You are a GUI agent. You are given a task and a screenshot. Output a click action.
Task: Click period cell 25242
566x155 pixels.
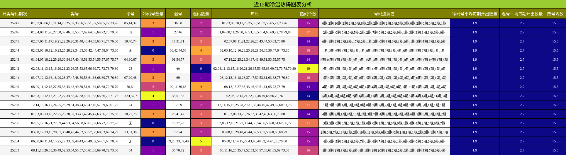click(15, 69)
